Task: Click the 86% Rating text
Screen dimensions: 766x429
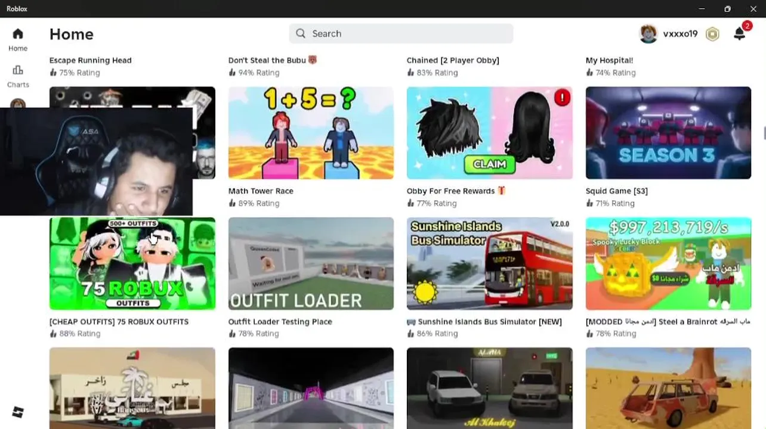Action: click(x=437, y=334)
